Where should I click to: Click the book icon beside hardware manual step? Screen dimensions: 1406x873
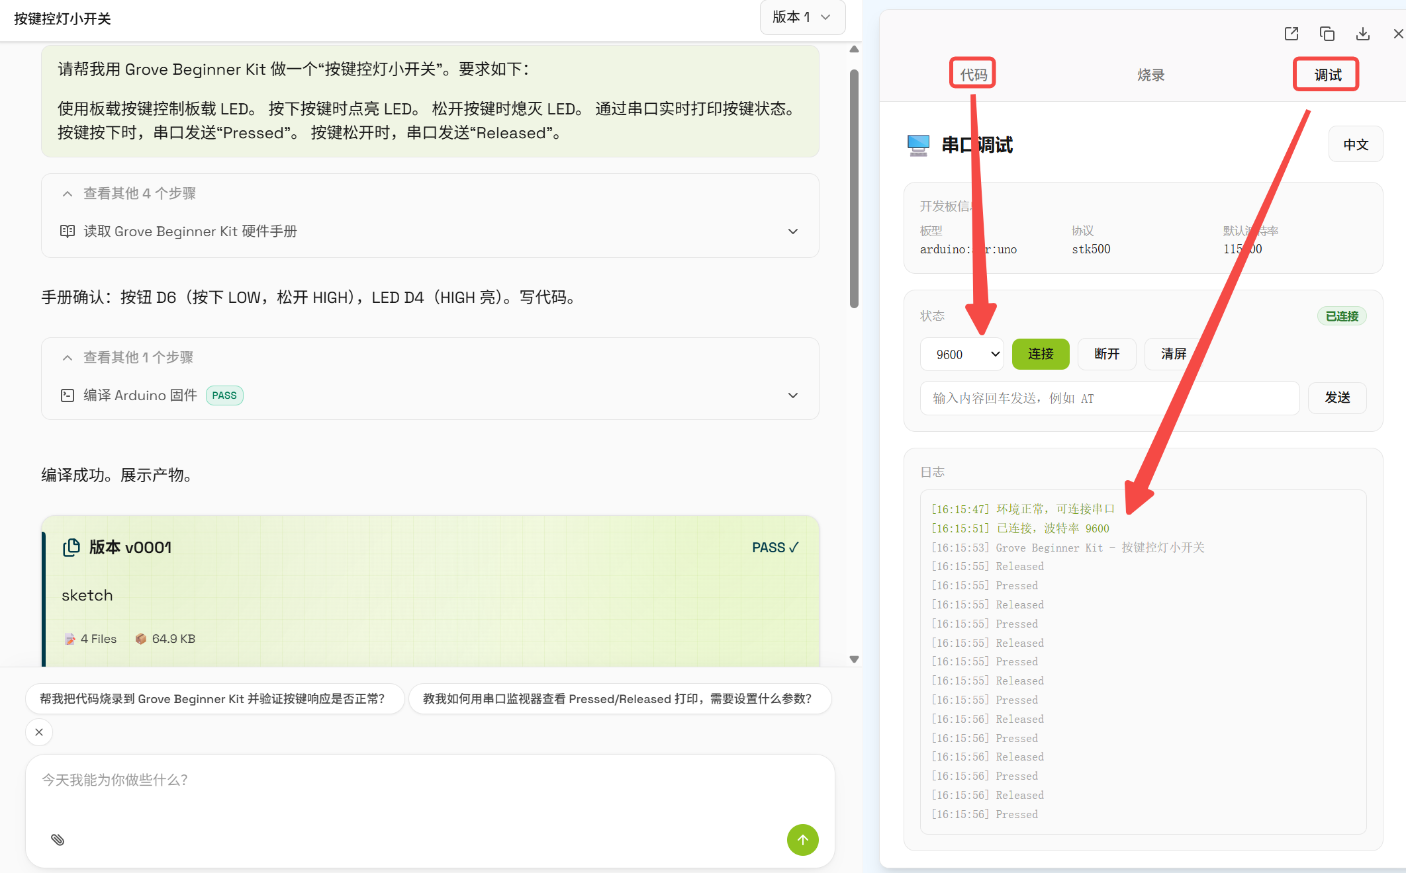[x=68, y=231]
